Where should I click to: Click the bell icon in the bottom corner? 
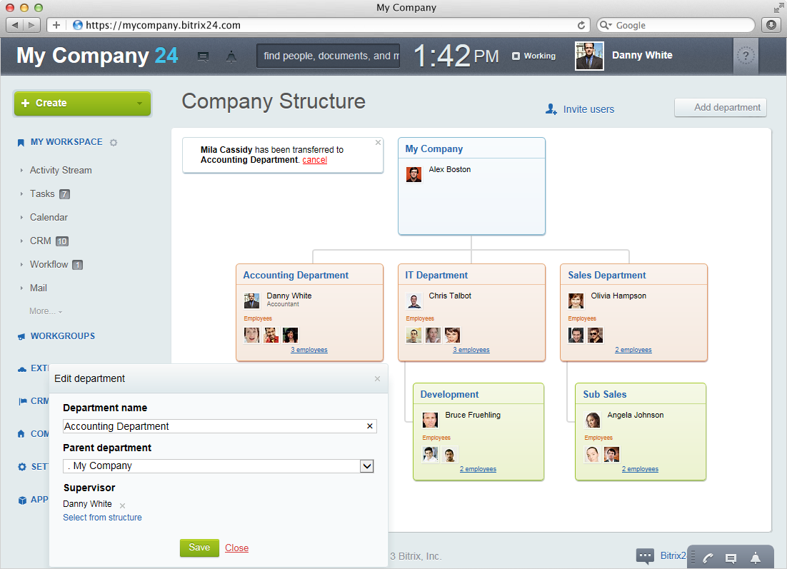[755, 556]
